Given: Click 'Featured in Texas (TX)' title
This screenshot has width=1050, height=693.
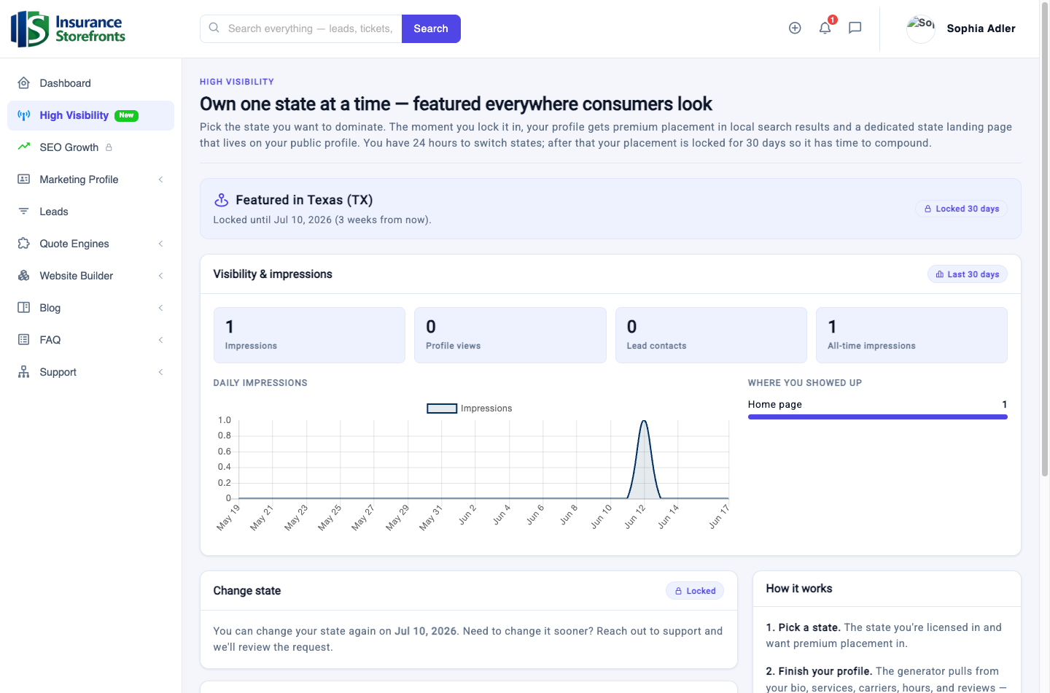Looking at the screenshot, I should tap(304, 200).
